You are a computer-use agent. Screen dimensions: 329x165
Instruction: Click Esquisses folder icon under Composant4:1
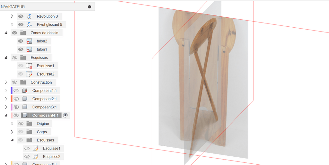coord(29,140)
